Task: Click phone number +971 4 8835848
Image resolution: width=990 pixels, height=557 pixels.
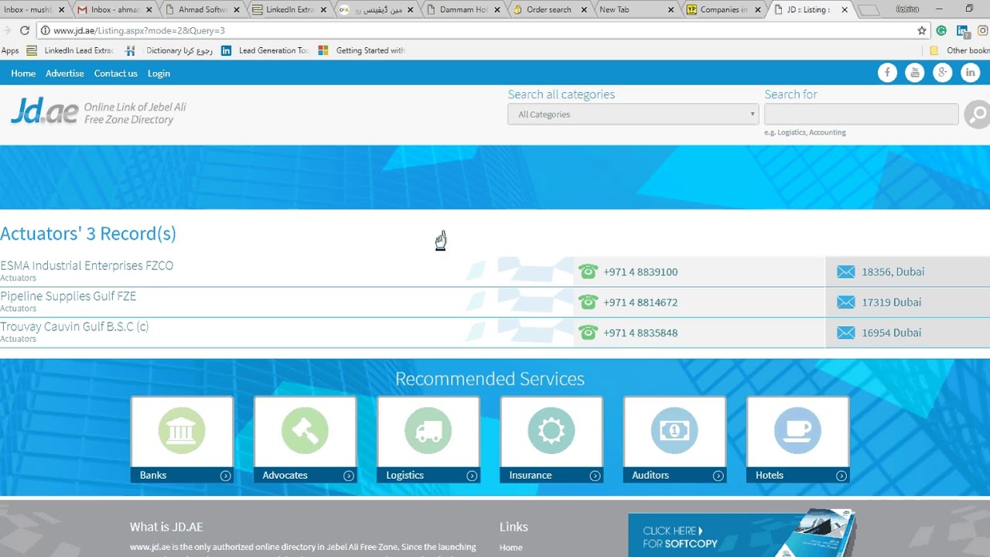Action: tap(640, 333)
